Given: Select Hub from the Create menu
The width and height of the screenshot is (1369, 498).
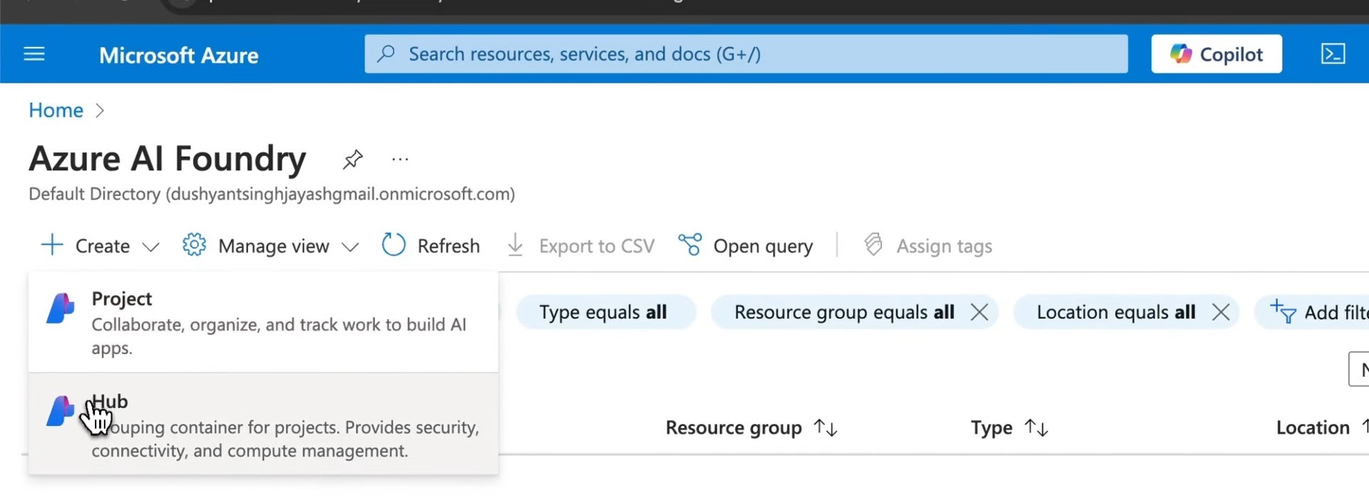Looking at the screenshot, I should (263, 425).
